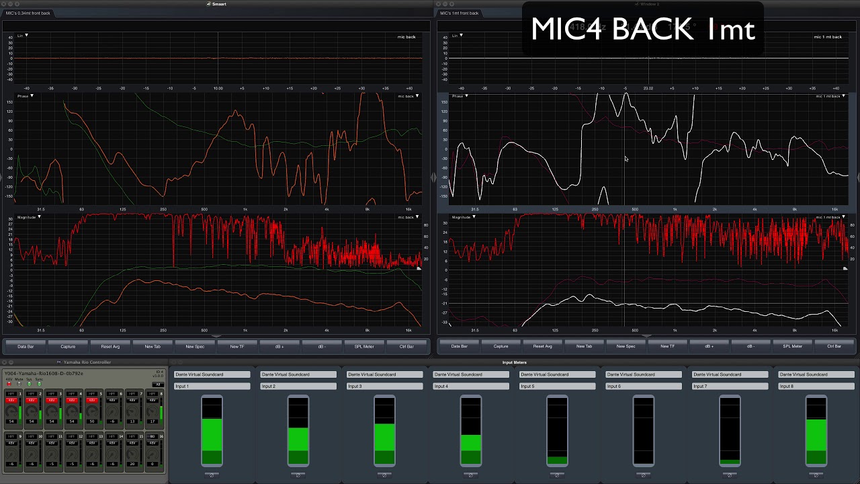Click Ctrl Bar in right Smaart window
This screenshot has width=860, height=484.
coord(834,346)
